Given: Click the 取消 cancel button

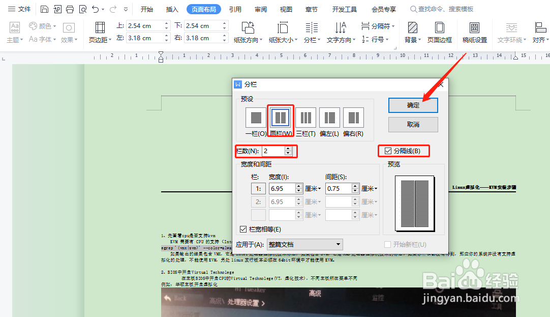Looking at the screenshot, I should pos(413,124).
